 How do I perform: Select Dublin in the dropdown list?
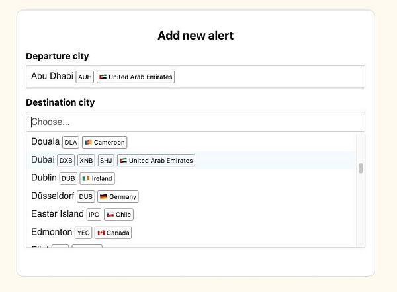(x=44, y=178)
